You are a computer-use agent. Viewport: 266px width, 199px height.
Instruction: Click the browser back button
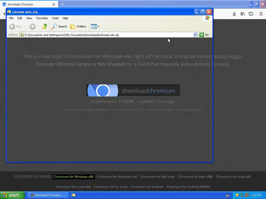4,13
